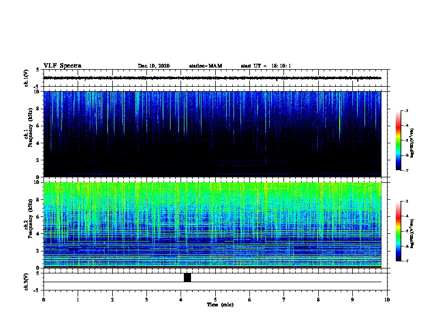
Task: Click the ch.1 voltage waveform trace
Action: tap(212, 78)
